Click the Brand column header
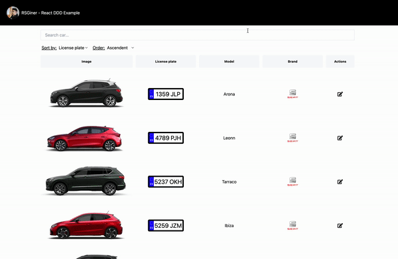Viewport: 398px width, 259px height. [293, 62]
